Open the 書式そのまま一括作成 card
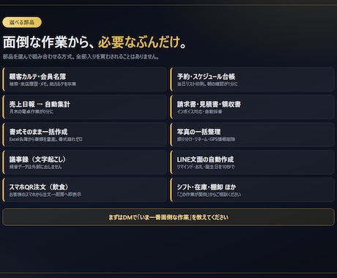Image resolution: width=337 pixels, height=278 pixels. (x=85, y=135)
